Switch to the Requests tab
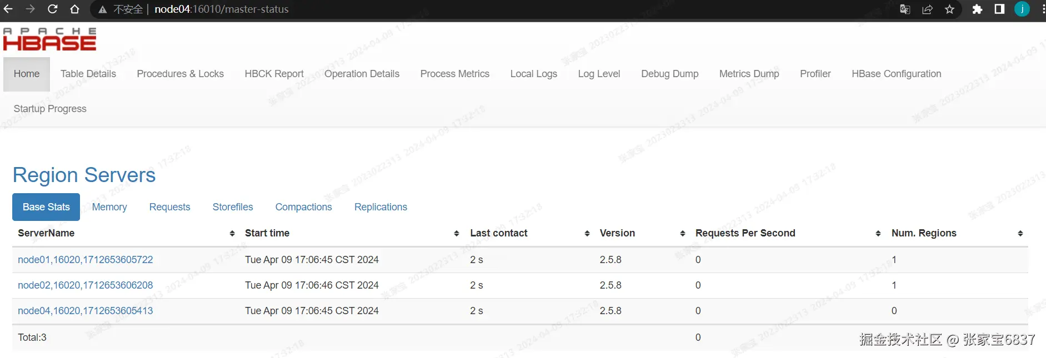The image size is (1046, 358). [x=169, y=207]
